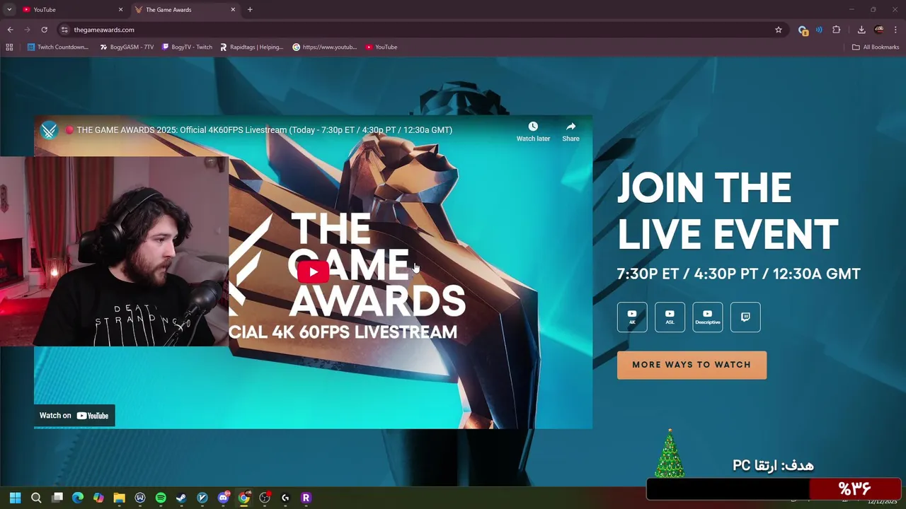Open Steam from the taskbar
This screenshot has height=509, width=906.
[181, 498]
